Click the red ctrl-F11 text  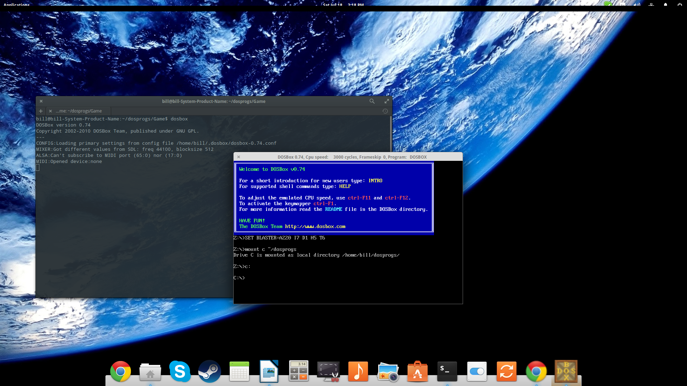(359, 198)
